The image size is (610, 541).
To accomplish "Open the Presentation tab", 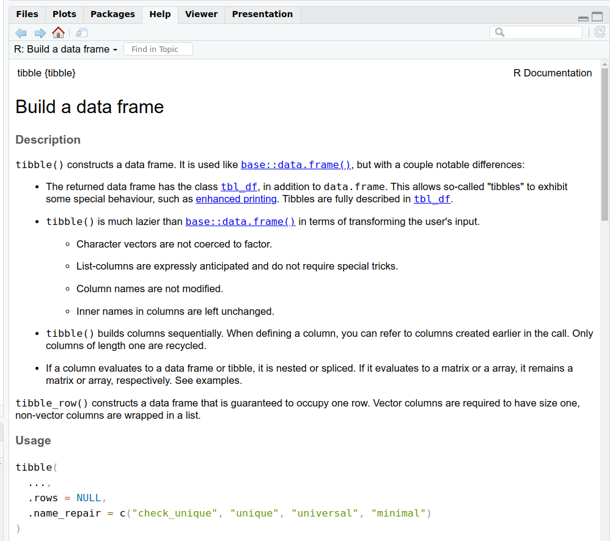I will point(262,14).
